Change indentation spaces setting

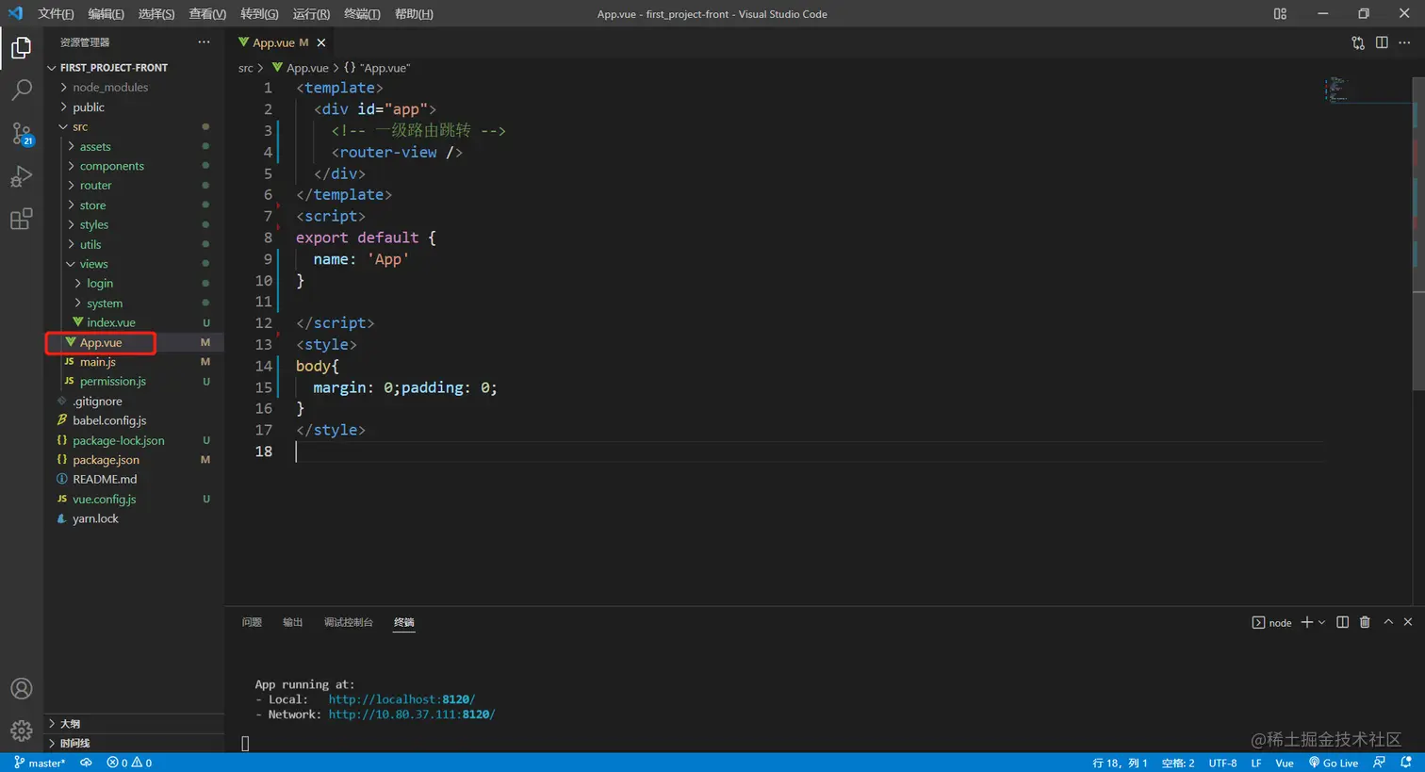pyautogui.click(x=1178, y=763)
